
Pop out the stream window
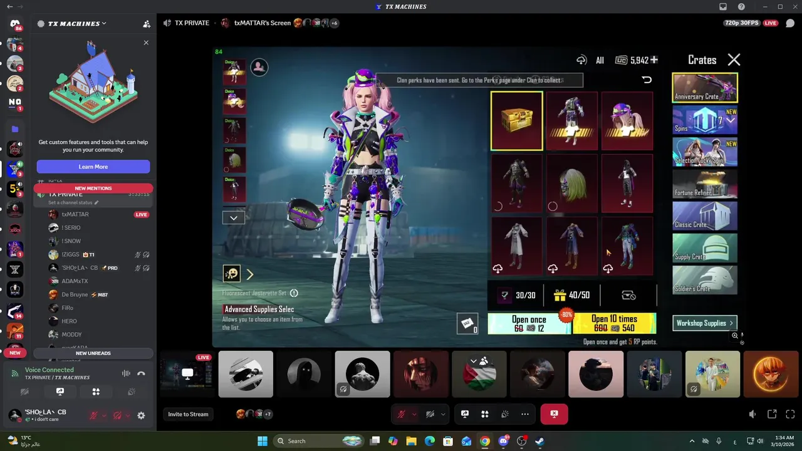tap(772, 414)
